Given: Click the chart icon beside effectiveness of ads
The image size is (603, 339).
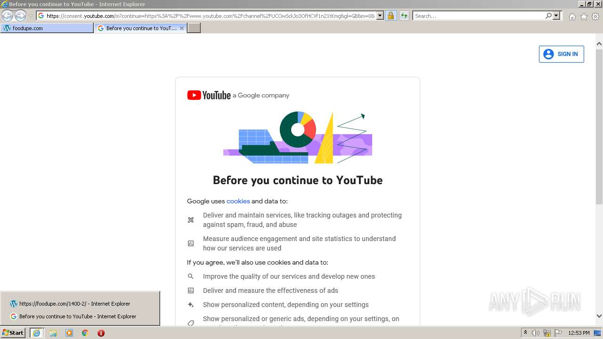Looking at the screenshot, I should click(191, 291).
